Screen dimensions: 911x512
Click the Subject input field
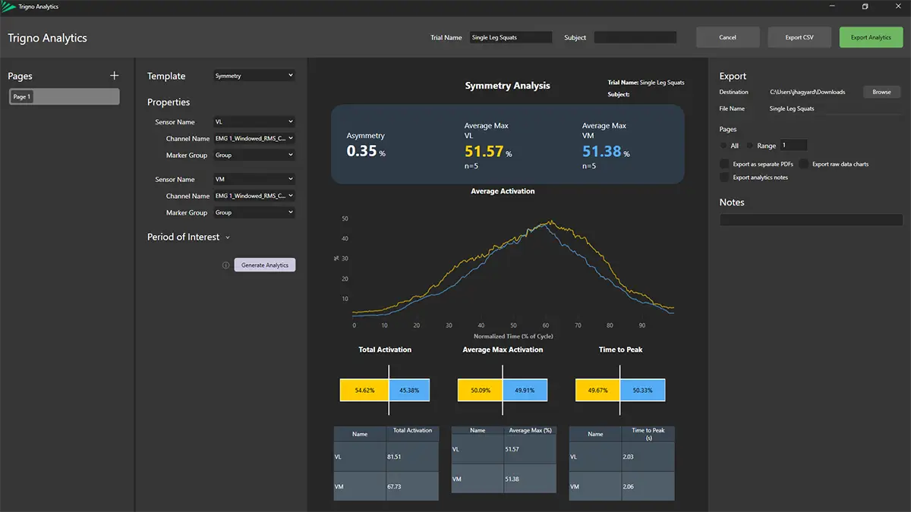(x=635, y=37)
